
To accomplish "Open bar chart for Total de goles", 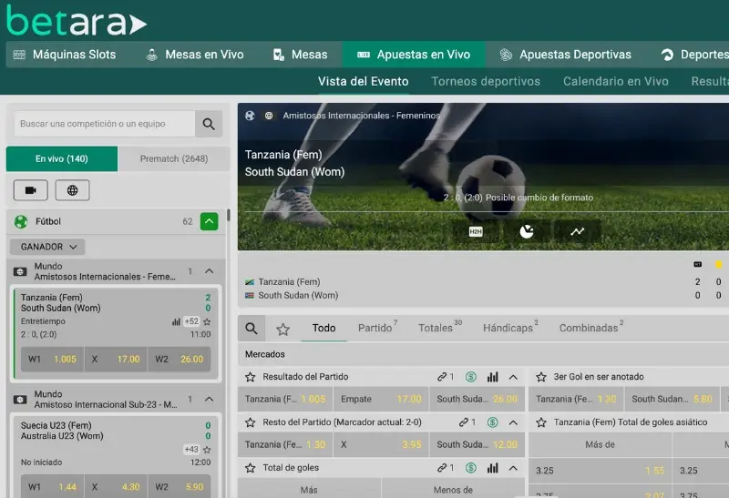I will pyautogui.click(x=493, y=468).
